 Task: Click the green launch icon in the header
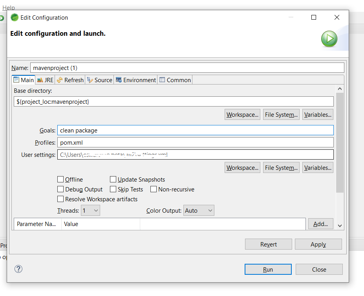click(x=329, y=39)
